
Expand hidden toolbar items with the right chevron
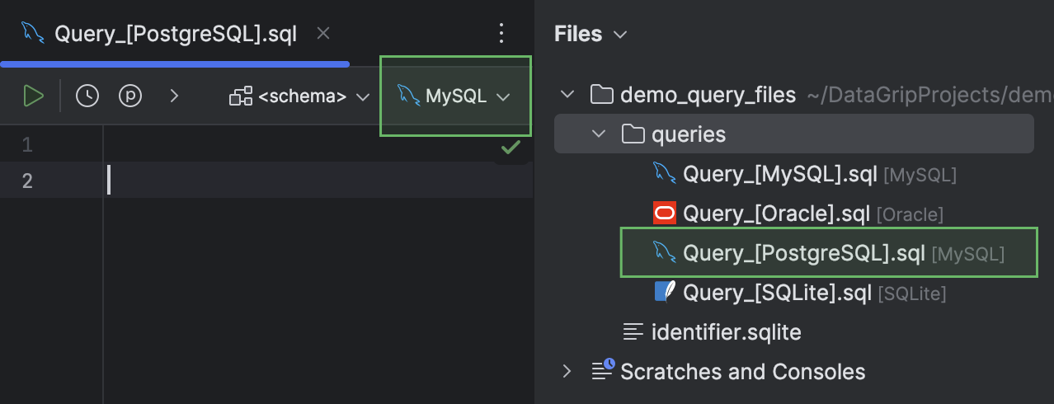click(174, 96)
